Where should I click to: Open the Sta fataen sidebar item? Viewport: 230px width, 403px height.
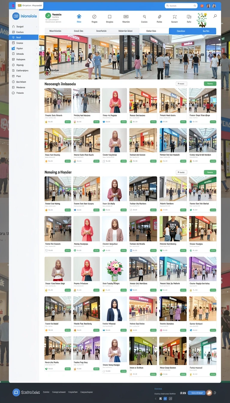point(24,82)
